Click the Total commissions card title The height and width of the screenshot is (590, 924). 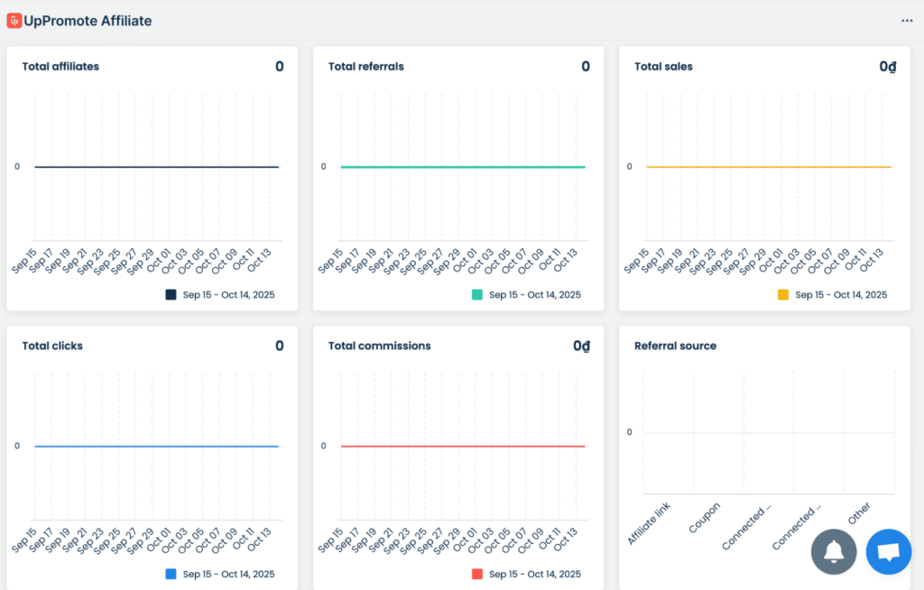[379, 346]
